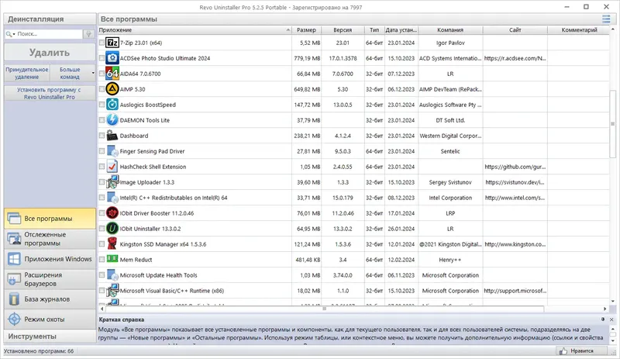The width and height of the screenshot is (620, 359).
Task: Check the HashCheck Shell Extension checkbox
Action: coord(102,166)
